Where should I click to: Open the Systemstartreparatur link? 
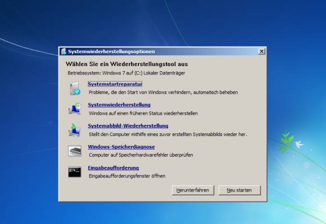pyautogui.click(x=115, y=84)
